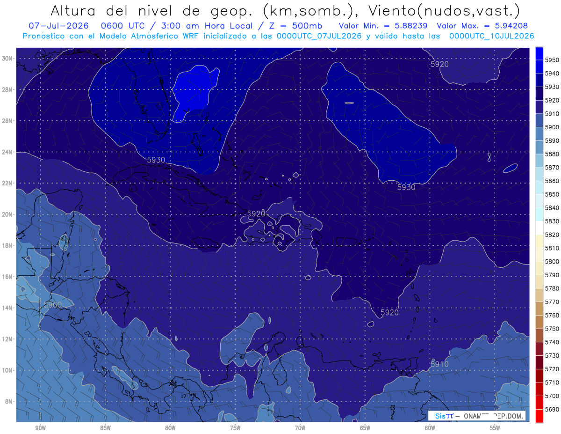Click the 60W longitude axis label

click(430, 428)
